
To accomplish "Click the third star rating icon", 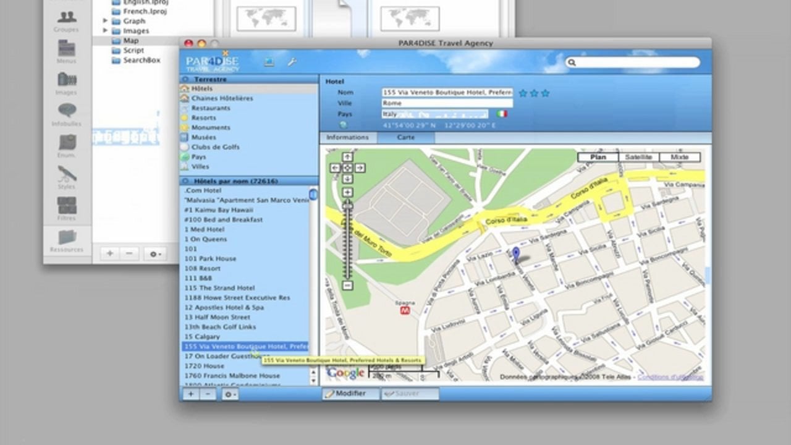I will [x=545, y=93].
